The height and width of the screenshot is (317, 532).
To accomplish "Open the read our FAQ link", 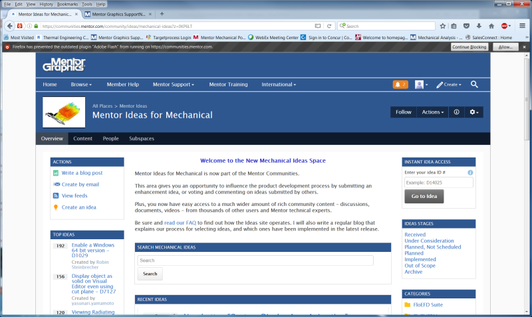I will [x=180, y=223].
